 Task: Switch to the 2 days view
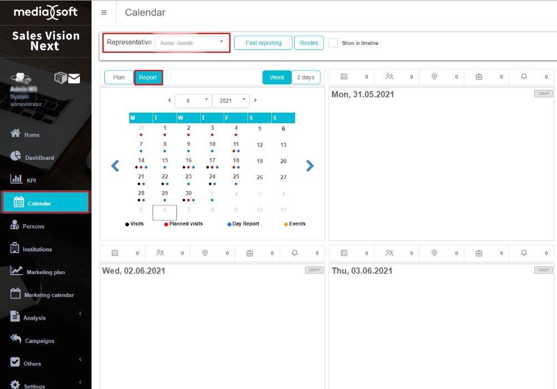[x=306, y=77]
